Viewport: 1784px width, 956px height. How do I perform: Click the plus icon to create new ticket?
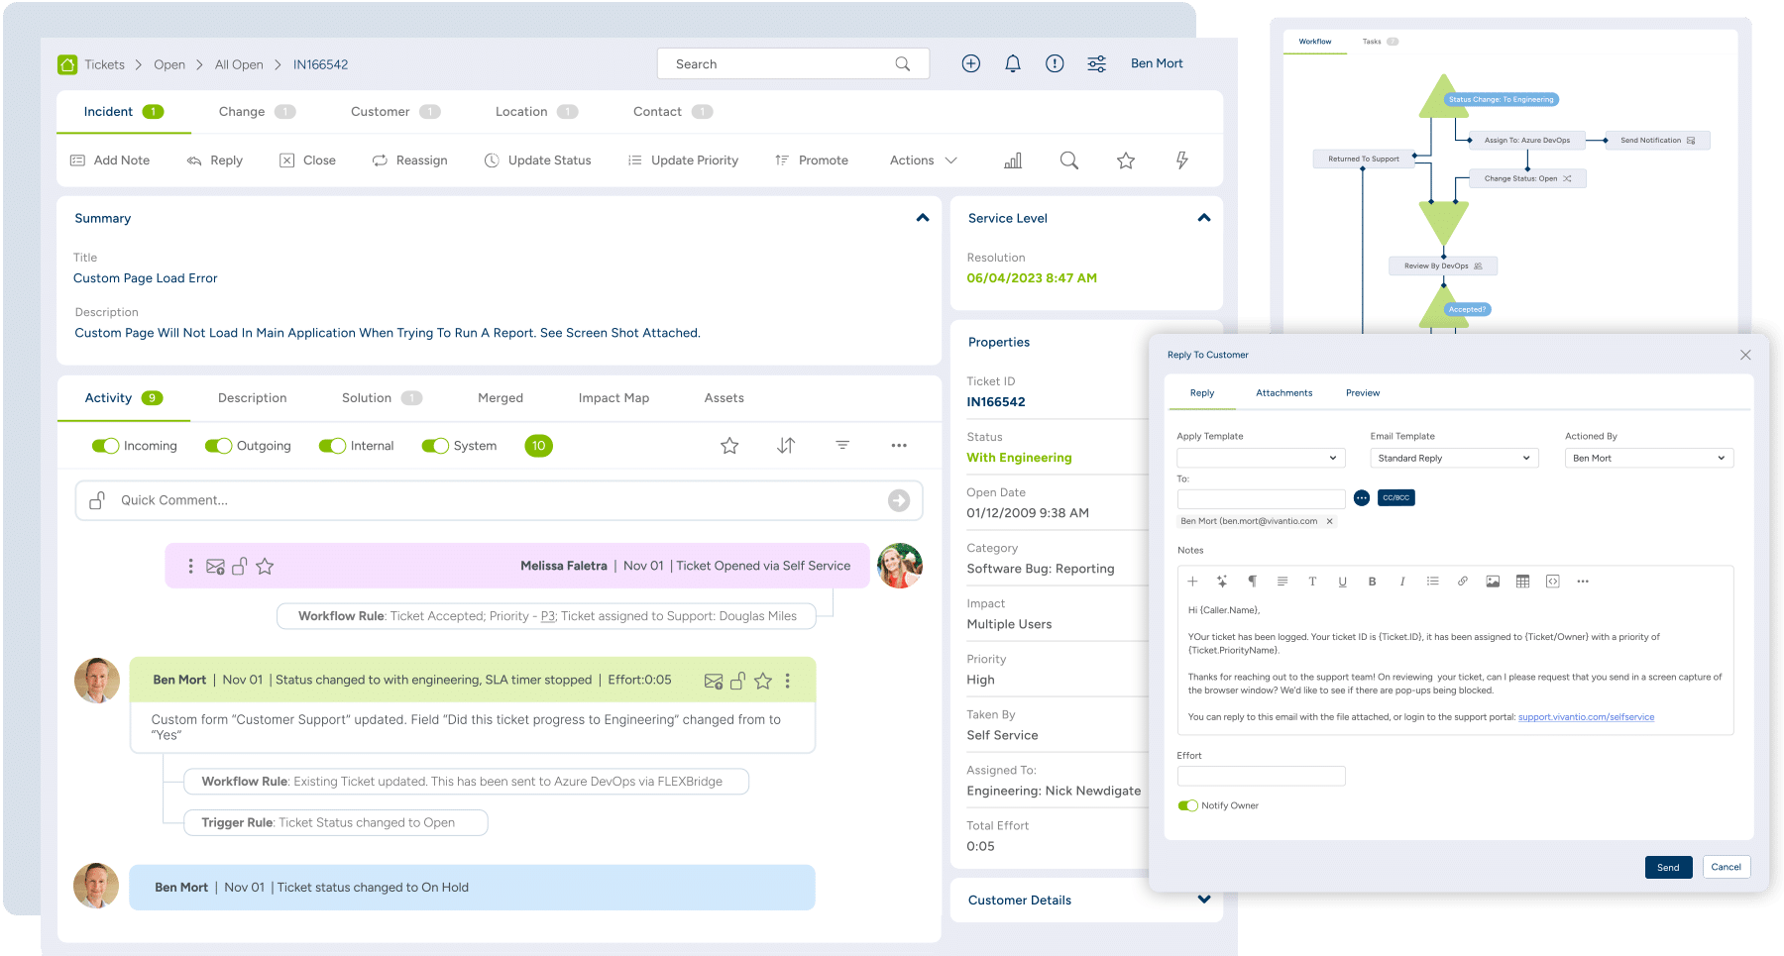coord(970,63)
